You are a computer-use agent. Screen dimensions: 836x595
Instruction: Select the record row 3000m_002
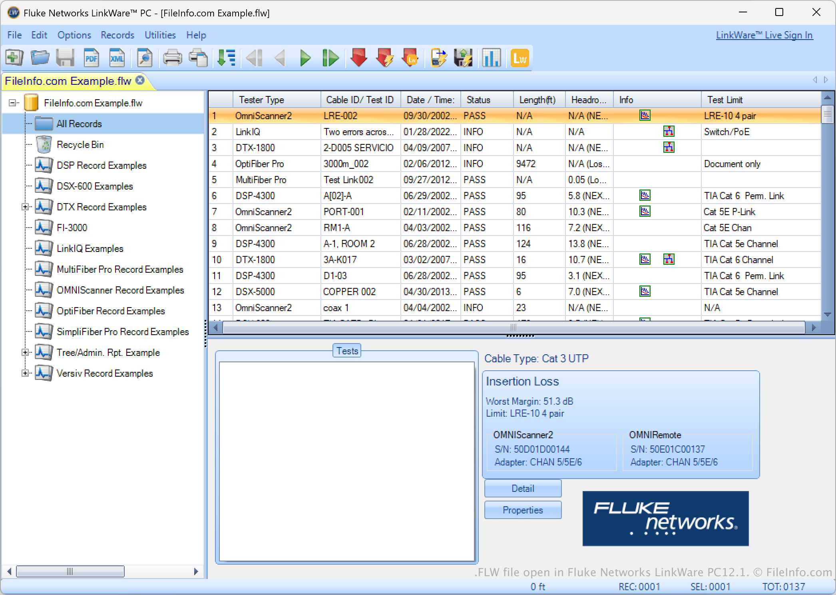coord(515,164)
